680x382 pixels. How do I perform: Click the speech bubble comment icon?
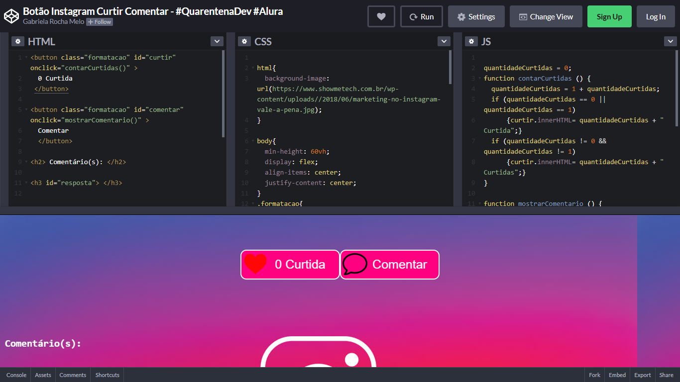coord(355,264)
